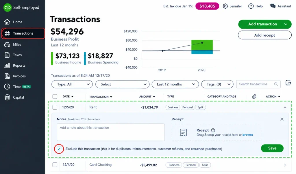Click the Capital coins stack icon
This screenshot has width=296, height=174.
(x=7, y=97)
